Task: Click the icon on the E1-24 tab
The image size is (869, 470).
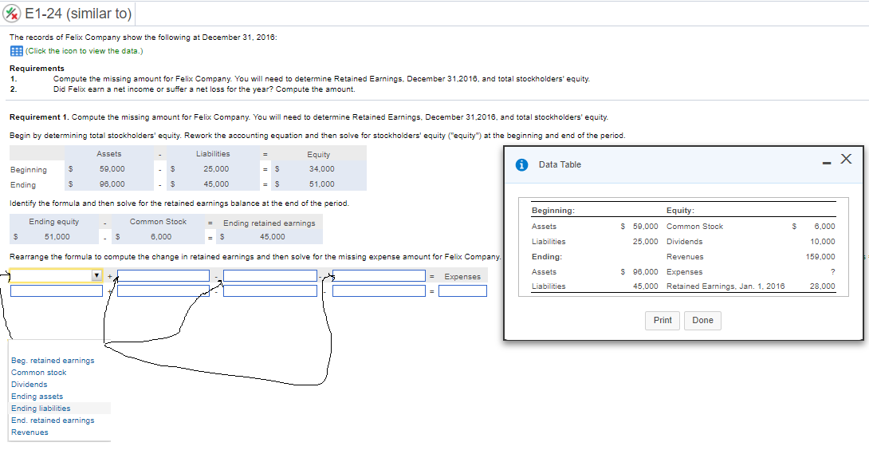Action: point(14,13)
